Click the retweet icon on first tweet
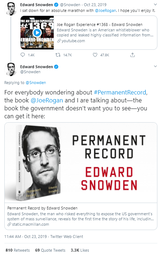Image resolution: width=161 pixels, height=256 pixels. click(58, 55)
